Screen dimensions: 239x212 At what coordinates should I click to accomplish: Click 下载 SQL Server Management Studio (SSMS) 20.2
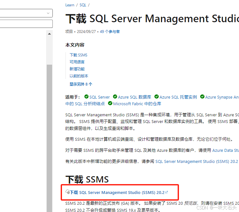coord(117,192)
